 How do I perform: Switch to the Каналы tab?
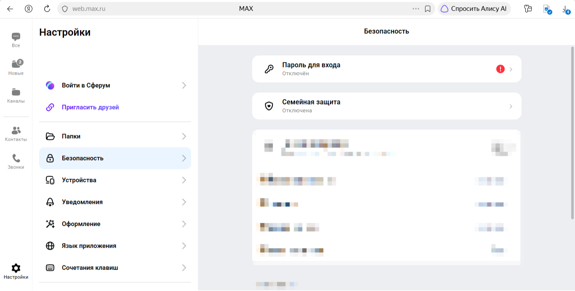16,96
